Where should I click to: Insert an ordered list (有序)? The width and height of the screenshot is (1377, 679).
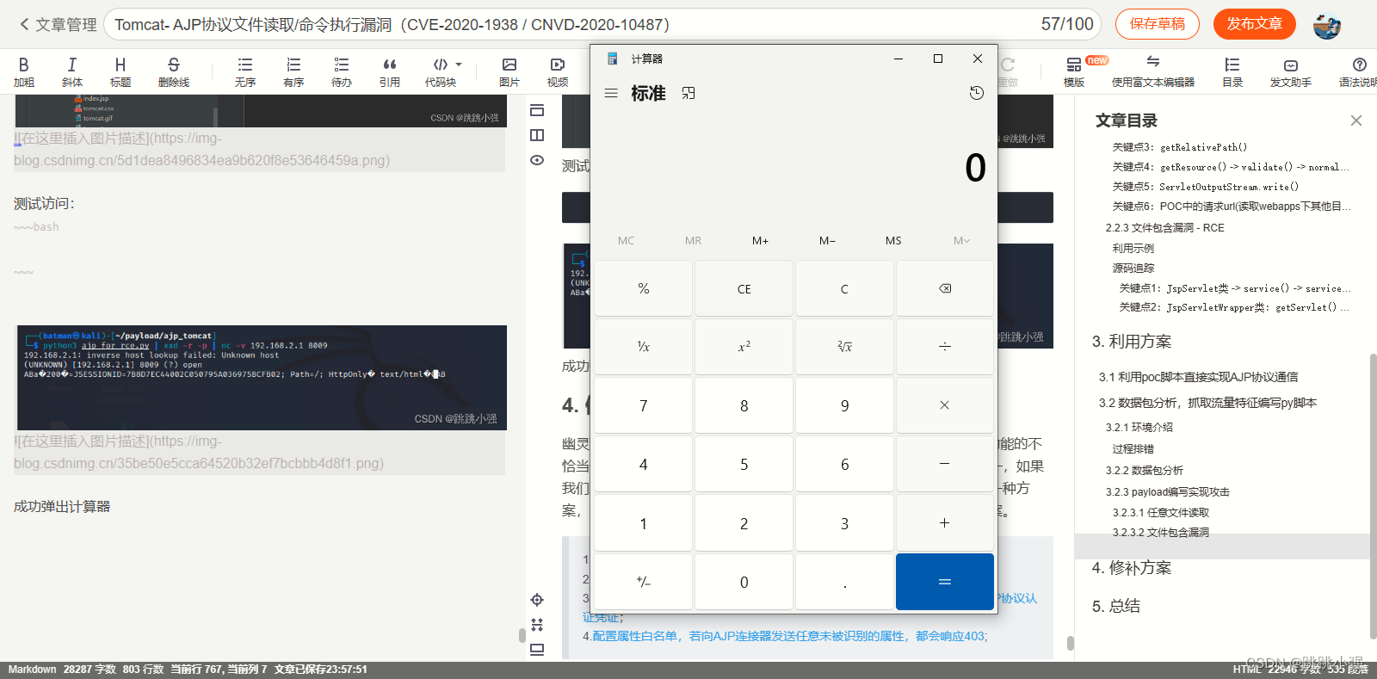click(293, 72)
